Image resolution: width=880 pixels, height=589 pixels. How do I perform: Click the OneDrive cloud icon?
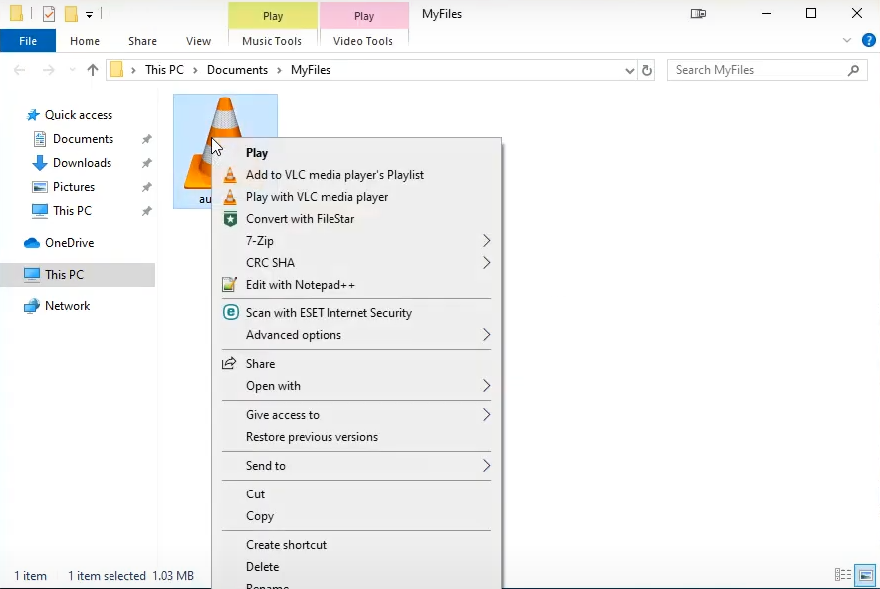coord(32,243)
